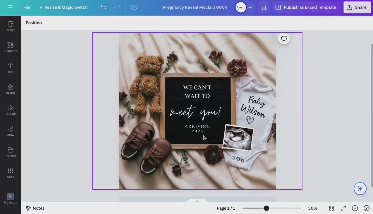Open the Elements panel in sidebar

11,47
